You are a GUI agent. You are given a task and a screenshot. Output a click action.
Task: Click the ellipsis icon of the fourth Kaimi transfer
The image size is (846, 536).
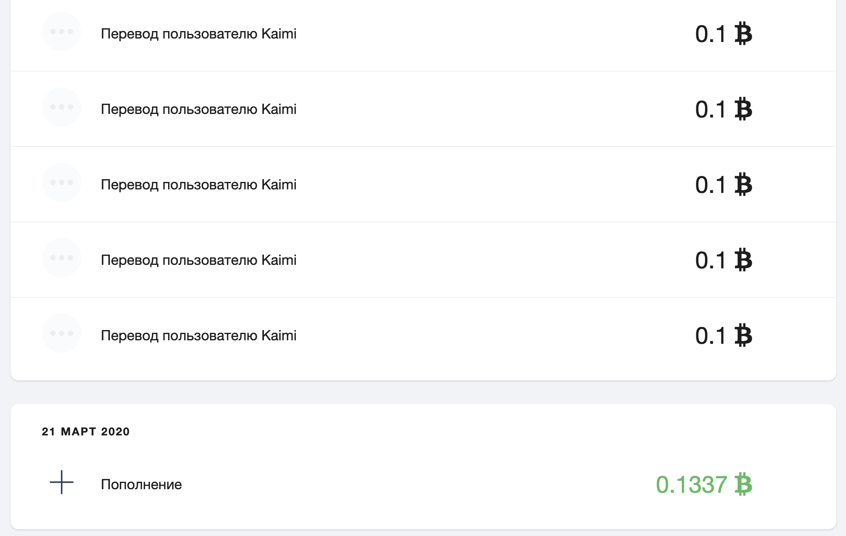click(x=62, y=258)
